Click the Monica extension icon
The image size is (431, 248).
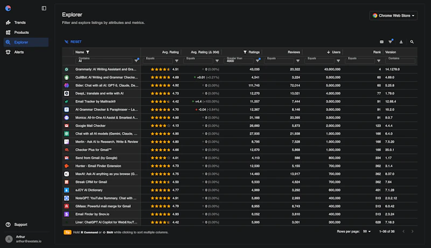pos(66,118)
